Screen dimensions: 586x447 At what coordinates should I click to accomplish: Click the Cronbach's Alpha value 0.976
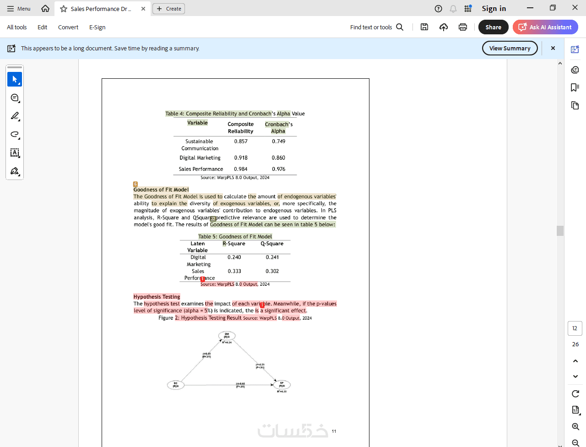coord(278,169)
